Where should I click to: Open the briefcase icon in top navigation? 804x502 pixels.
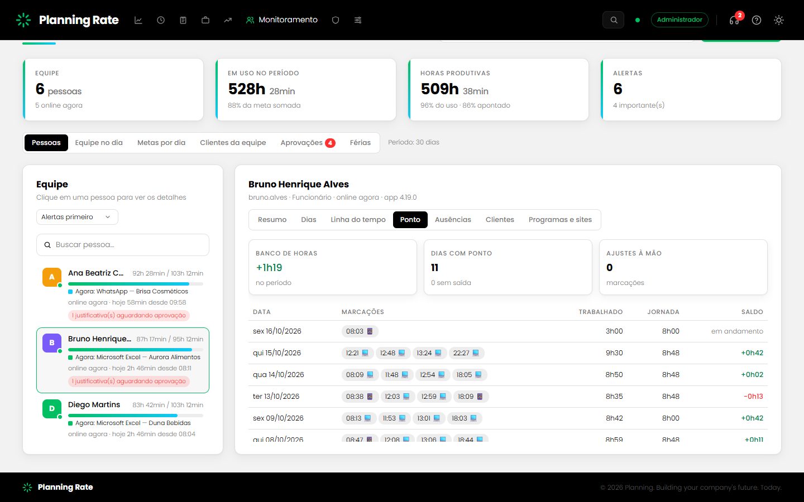pyautogui.click(x=205, y=20)
